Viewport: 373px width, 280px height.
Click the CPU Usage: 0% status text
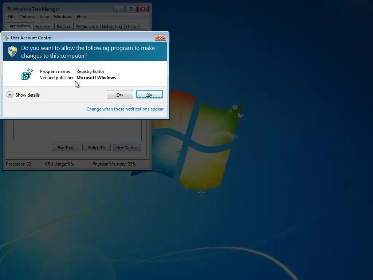click(59, 164)
